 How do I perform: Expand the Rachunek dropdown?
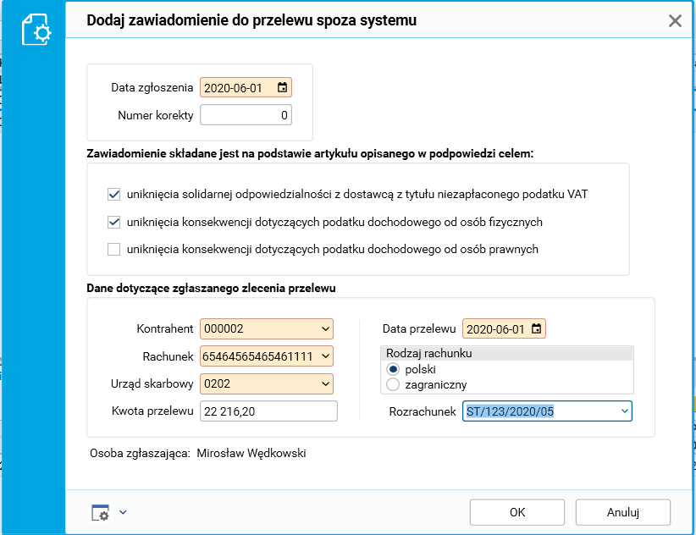[326, 356]
